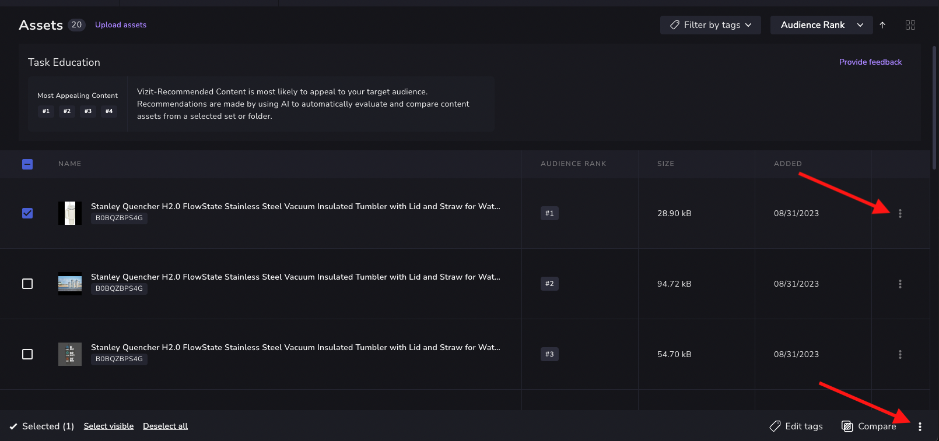
Task: Click Deselect all link
Action: click(x=165, y=426)
